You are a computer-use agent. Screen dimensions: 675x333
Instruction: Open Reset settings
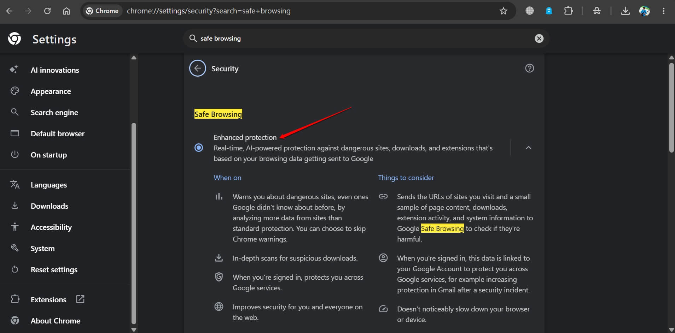tap(54, 269)
